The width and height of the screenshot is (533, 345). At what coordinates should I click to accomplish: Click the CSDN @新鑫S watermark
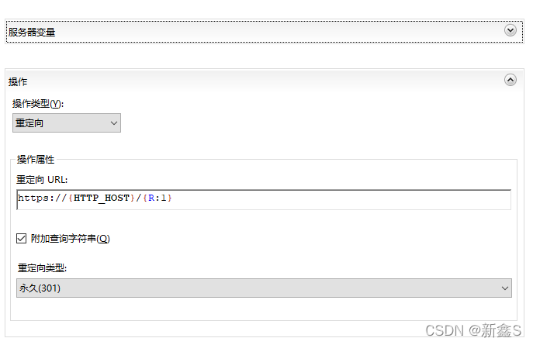click(475, 330)
